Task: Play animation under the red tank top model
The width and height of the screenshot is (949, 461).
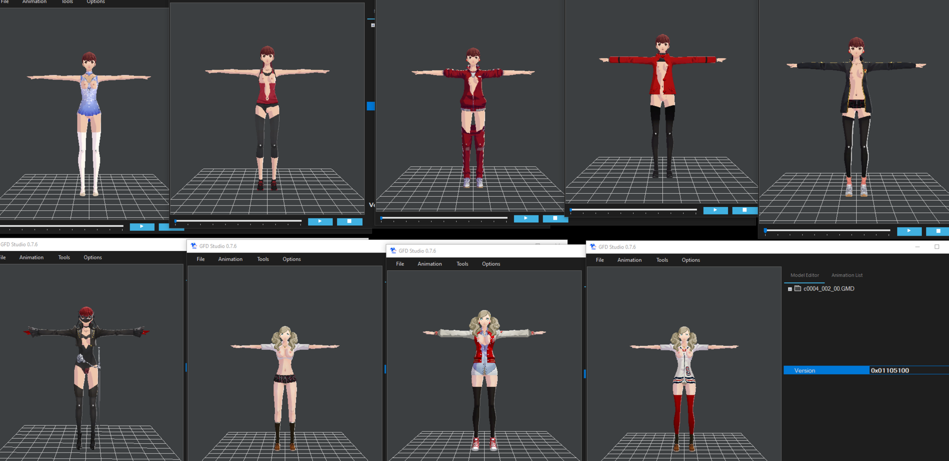Action: click(x=320, y=221)
